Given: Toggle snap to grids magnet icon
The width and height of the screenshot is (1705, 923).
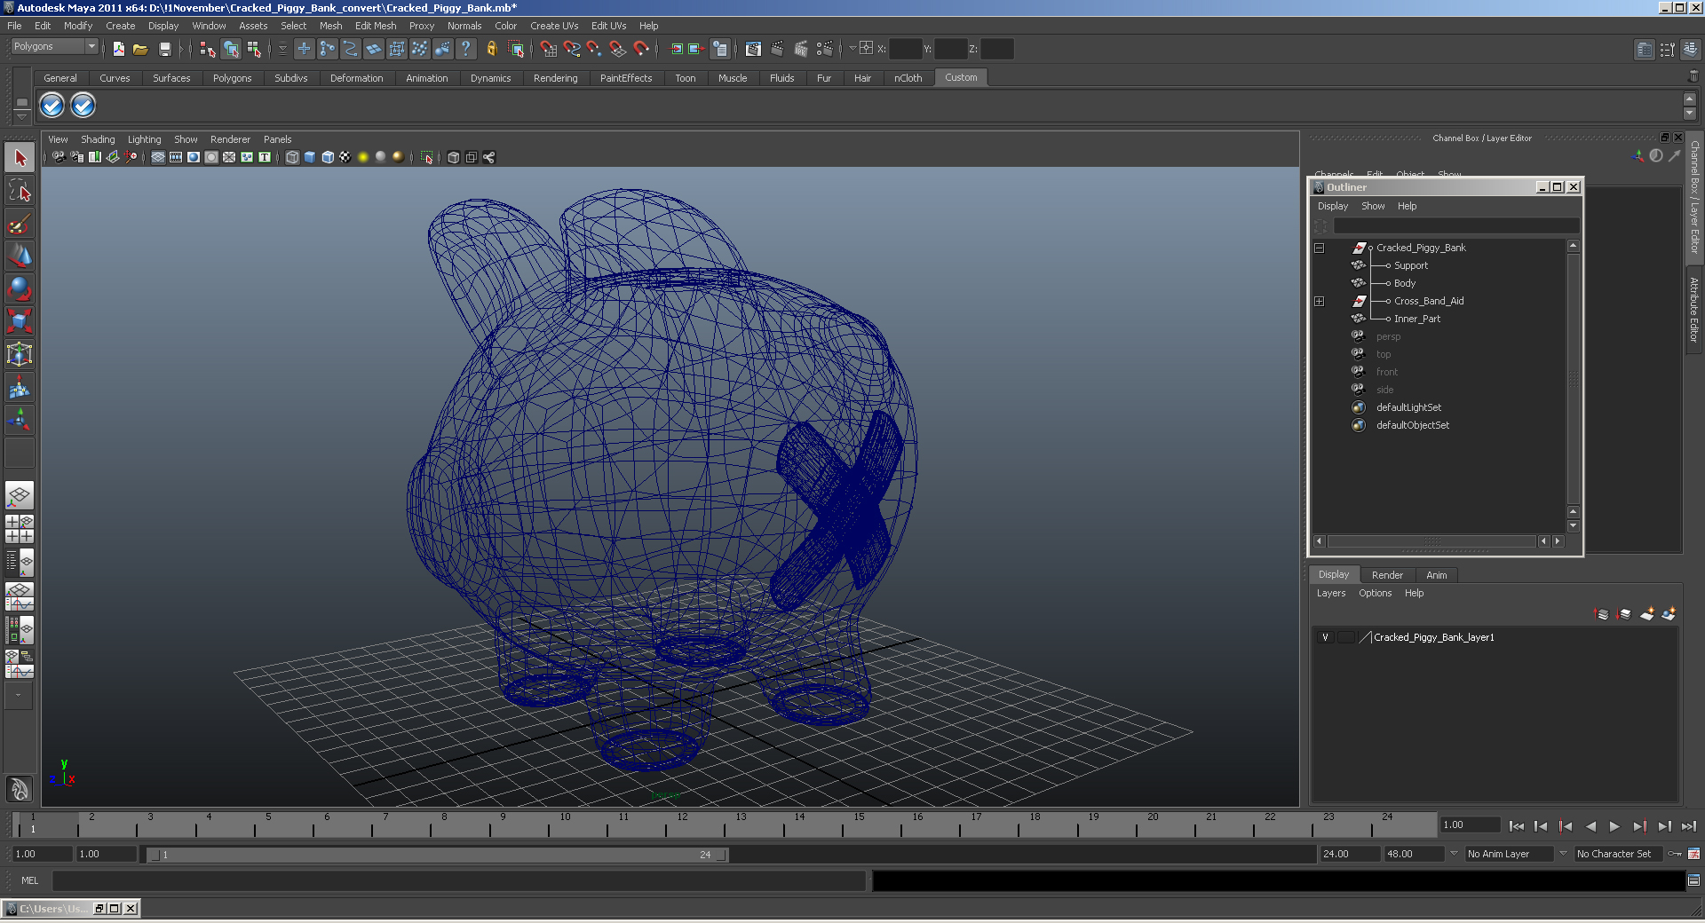Looking at the screenshot, I should [x=548, y=49].
